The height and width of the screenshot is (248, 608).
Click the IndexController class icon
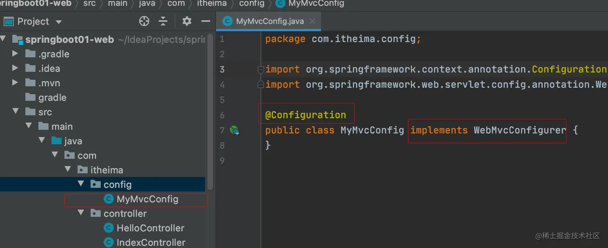[x=108, y=242]
